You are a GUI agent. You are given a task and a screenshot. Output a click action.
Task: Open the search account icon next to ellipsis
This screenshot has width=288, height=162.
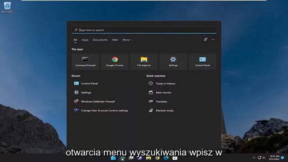[x=206, y=40]
